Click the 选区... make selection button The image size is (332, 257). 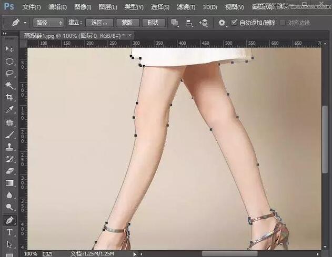pyautogui.click(x=99, y=23)
